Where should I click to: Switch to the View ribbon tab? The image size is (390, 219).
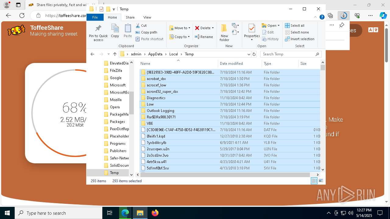147,17
